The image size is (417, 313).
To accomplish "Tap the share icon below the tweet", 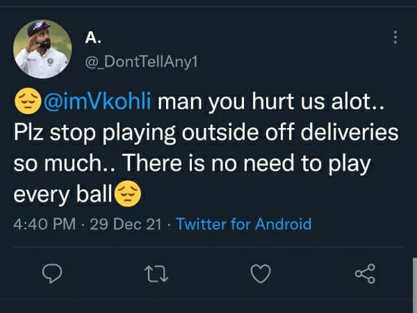I will tap(365, 274).
